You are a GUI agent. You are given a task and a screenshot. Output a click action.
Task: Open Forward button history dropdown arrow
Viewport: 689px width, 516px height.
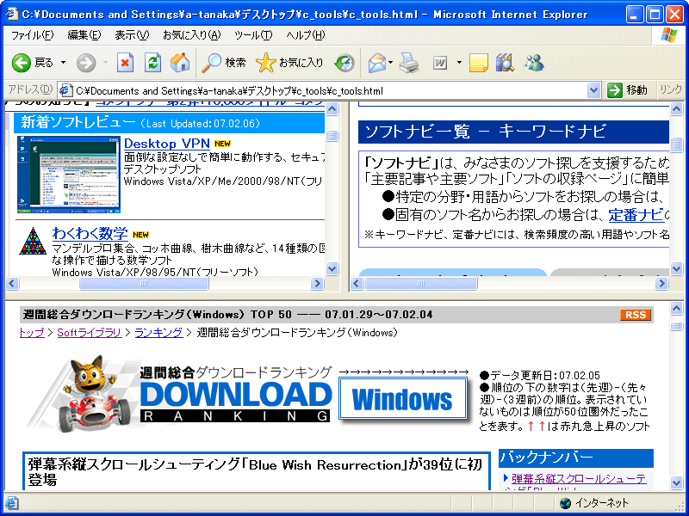[x=105, y=63]
